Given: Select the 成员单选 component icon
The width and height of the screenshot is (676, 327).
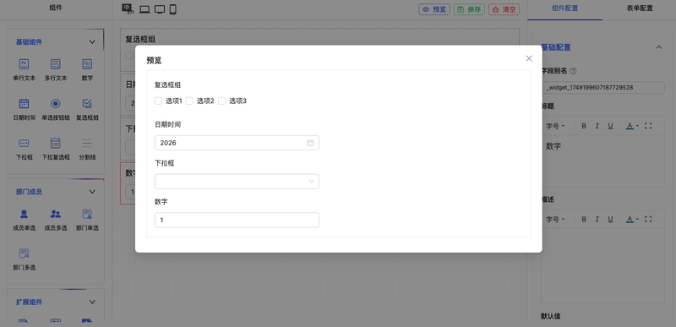Looking at the screenshot, I should coord(25,214).
